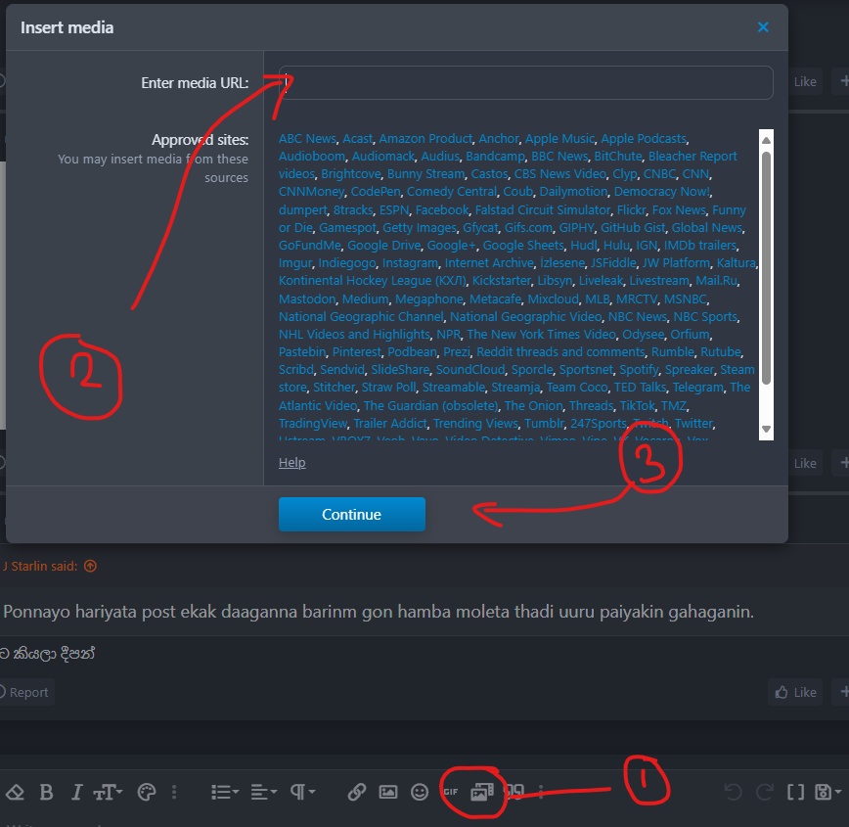Click the GIF insert icon

(451, 793)
